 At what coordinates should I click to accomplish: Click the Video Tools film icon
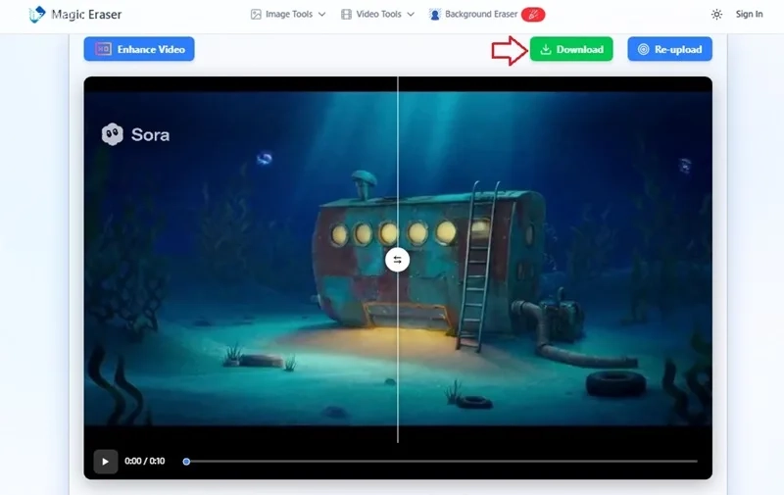coord(346,15)
